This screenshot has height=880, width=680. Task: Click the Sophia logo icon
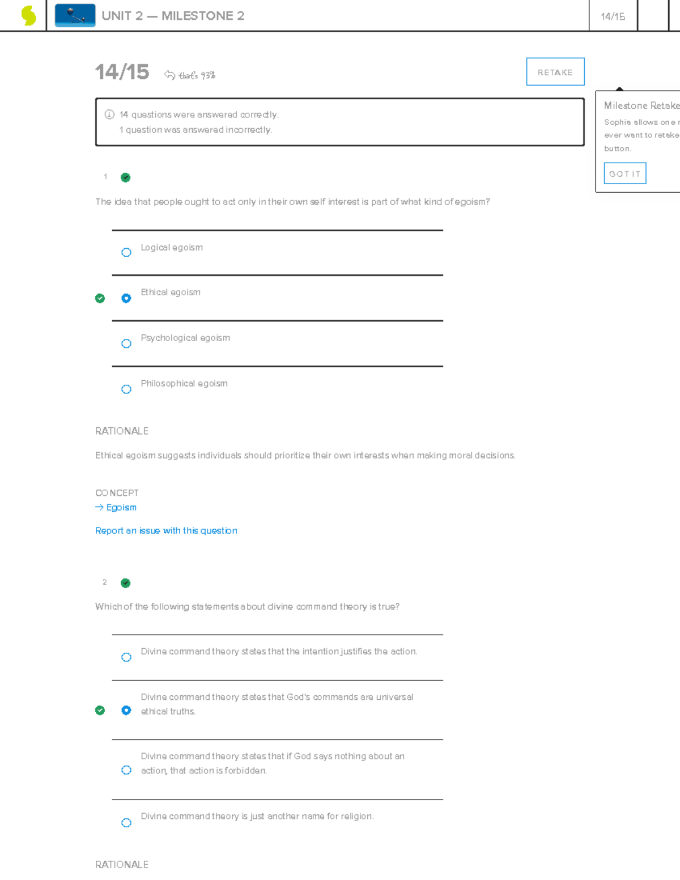click(28, 15)
